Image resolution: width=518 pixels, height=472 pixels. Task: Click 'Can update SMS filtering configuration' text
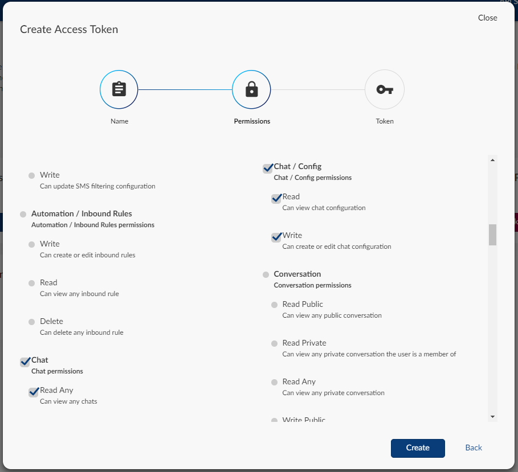[x=97, y=186]
